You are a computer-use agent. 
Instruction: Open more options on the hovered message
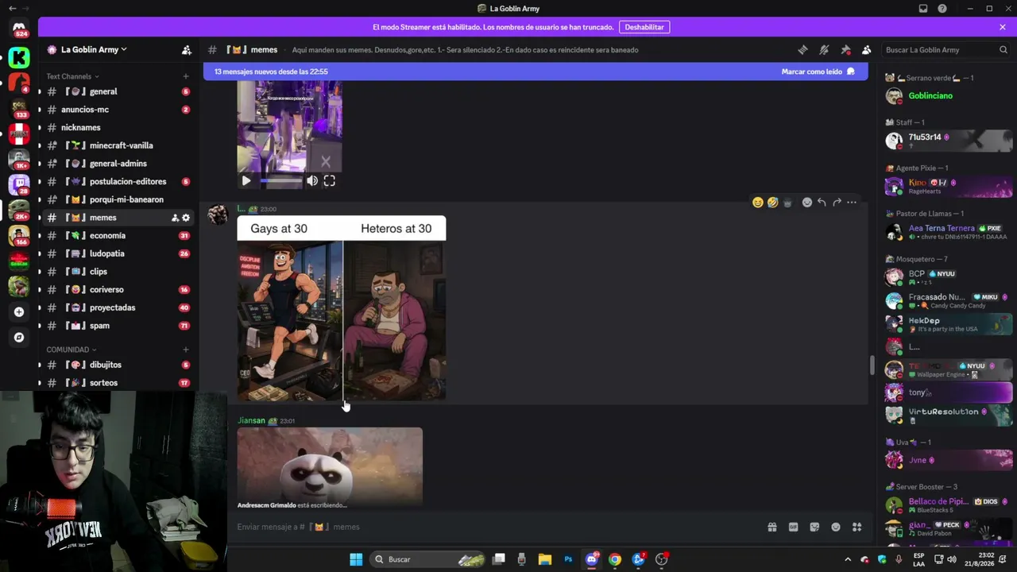coord(852,203)
